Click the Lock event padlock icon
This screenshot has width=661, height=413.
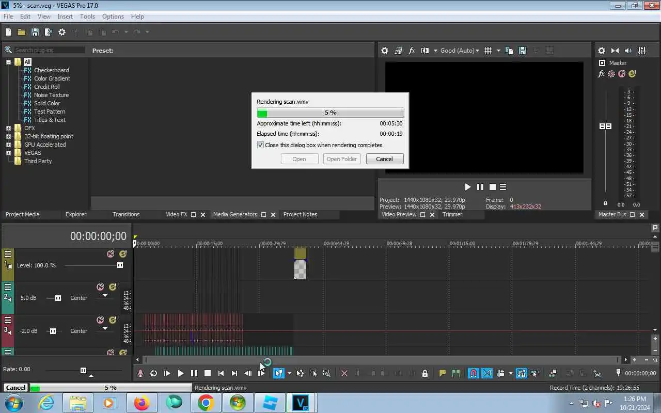pos(425,373)
